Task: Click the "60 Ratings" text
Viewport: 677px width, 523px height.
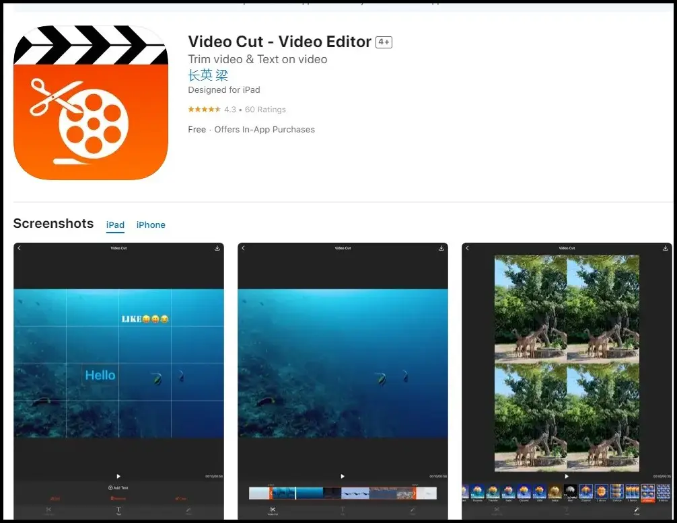Action: pyautogui.click(x=266, y=110)
